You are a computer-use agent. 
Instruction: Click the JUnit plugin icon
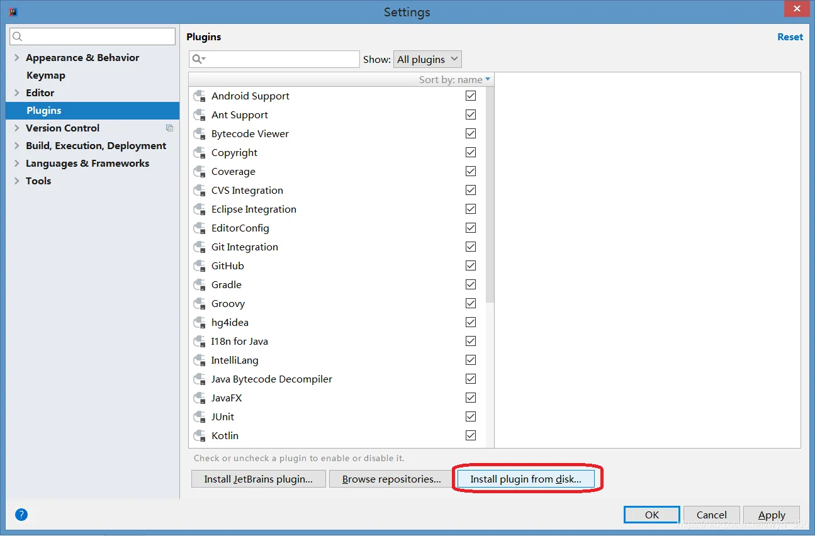coord(200,417)
